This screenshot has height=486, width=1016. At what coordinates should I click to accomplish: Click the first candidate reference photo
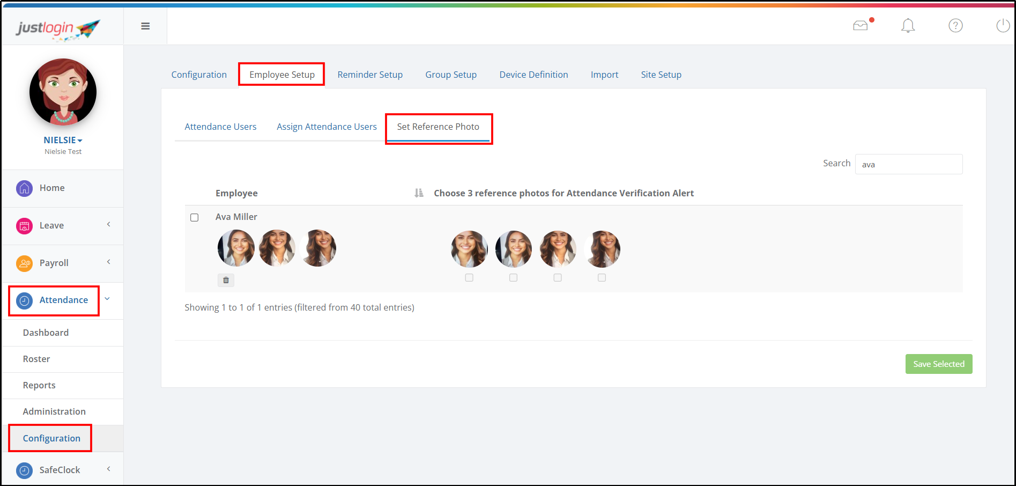[469, 249]
